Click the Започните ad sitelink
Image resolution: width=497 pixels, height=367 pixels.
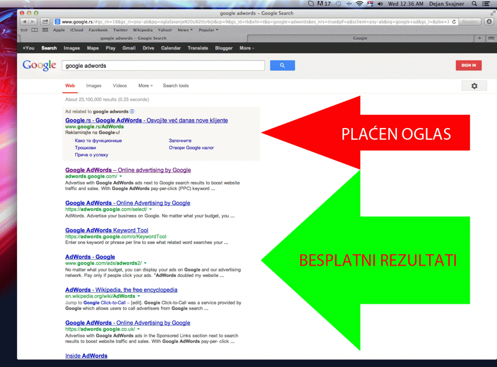click(180, 141)
